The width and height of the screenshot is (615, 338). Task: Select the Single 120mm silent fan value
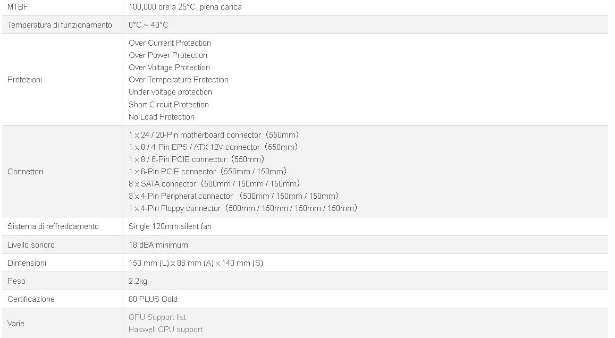170,226
